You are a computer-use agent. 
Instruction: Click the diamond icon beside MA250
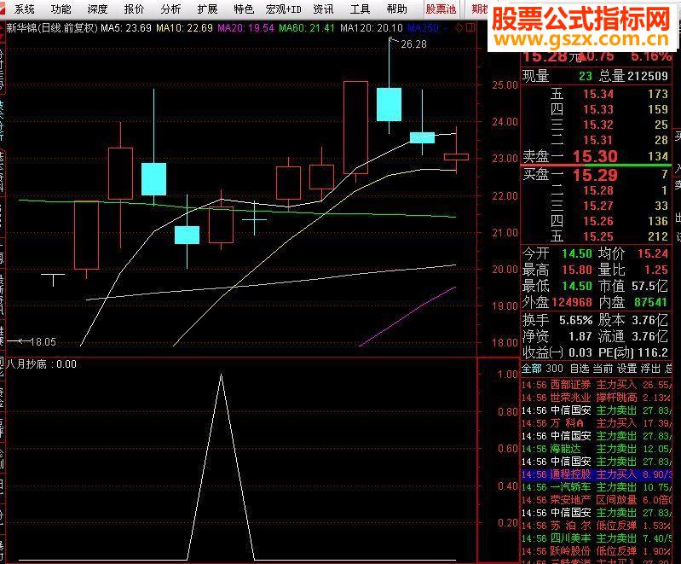coord(459,28)
